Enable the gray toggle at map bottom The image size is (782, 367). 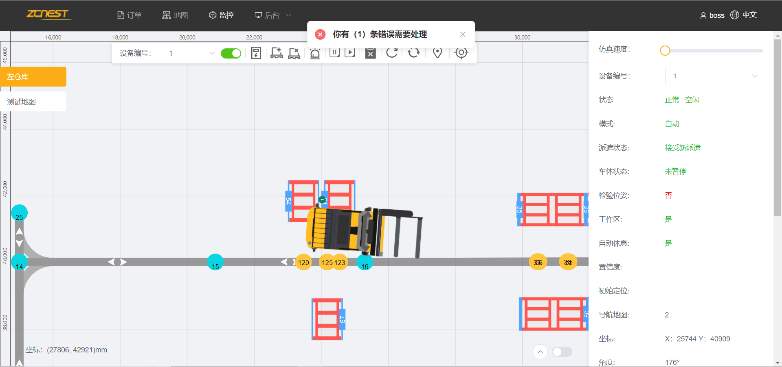pyautogui.click(x=562, y=352)
